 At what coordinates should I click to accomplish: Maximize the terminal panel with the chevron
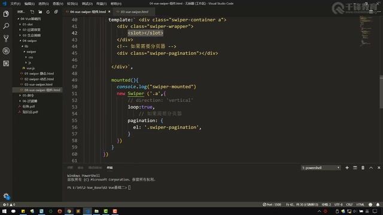[x=371, y=168]
